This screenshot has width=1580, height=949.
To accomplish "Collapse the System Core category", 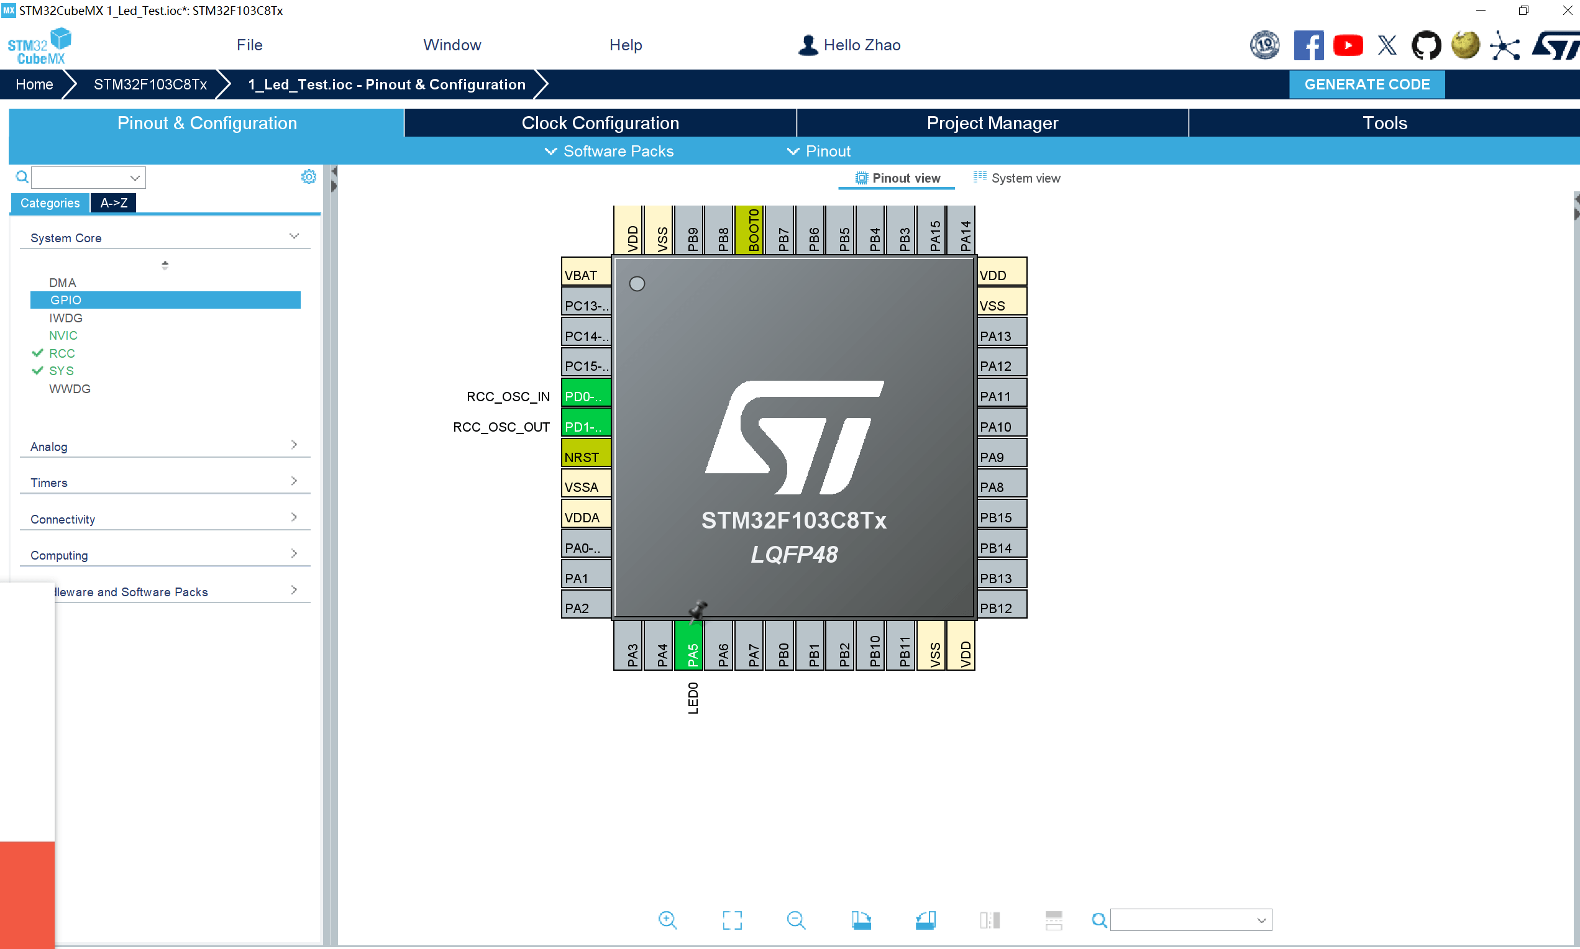I will click(x=294, y=237).
